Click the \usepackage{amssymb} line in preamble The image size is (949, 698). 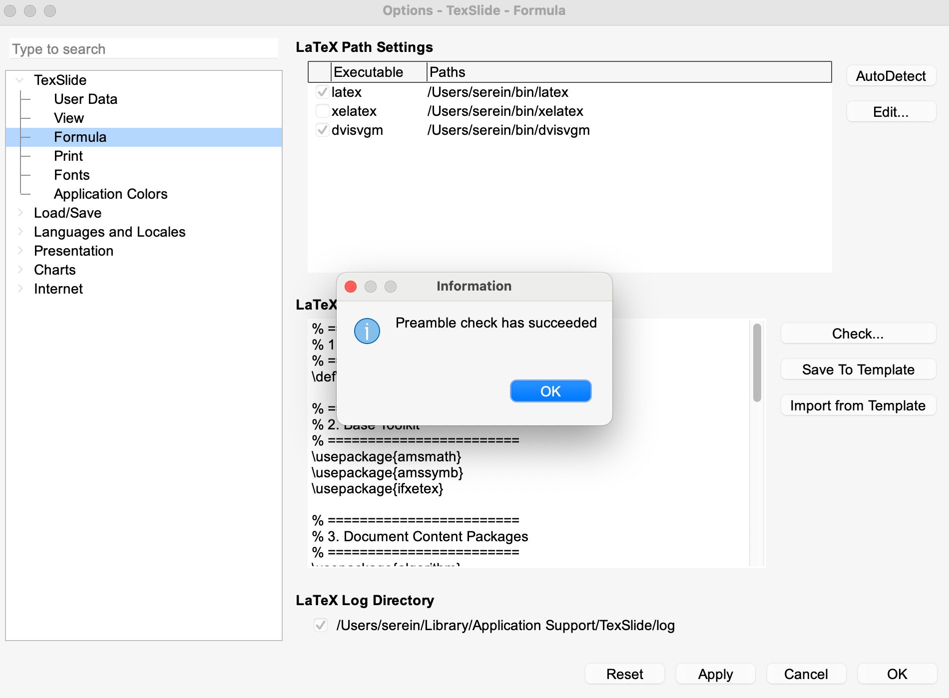pos(388,472)
